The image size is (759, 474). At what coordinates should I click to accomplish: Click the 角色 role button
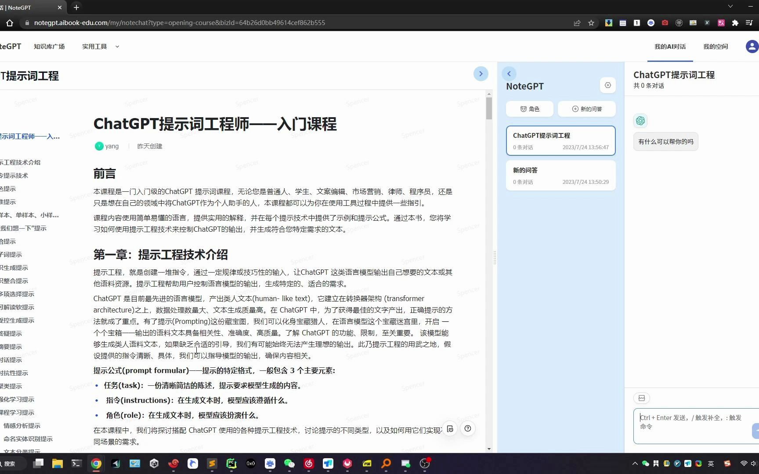click(x=530, y=109)
